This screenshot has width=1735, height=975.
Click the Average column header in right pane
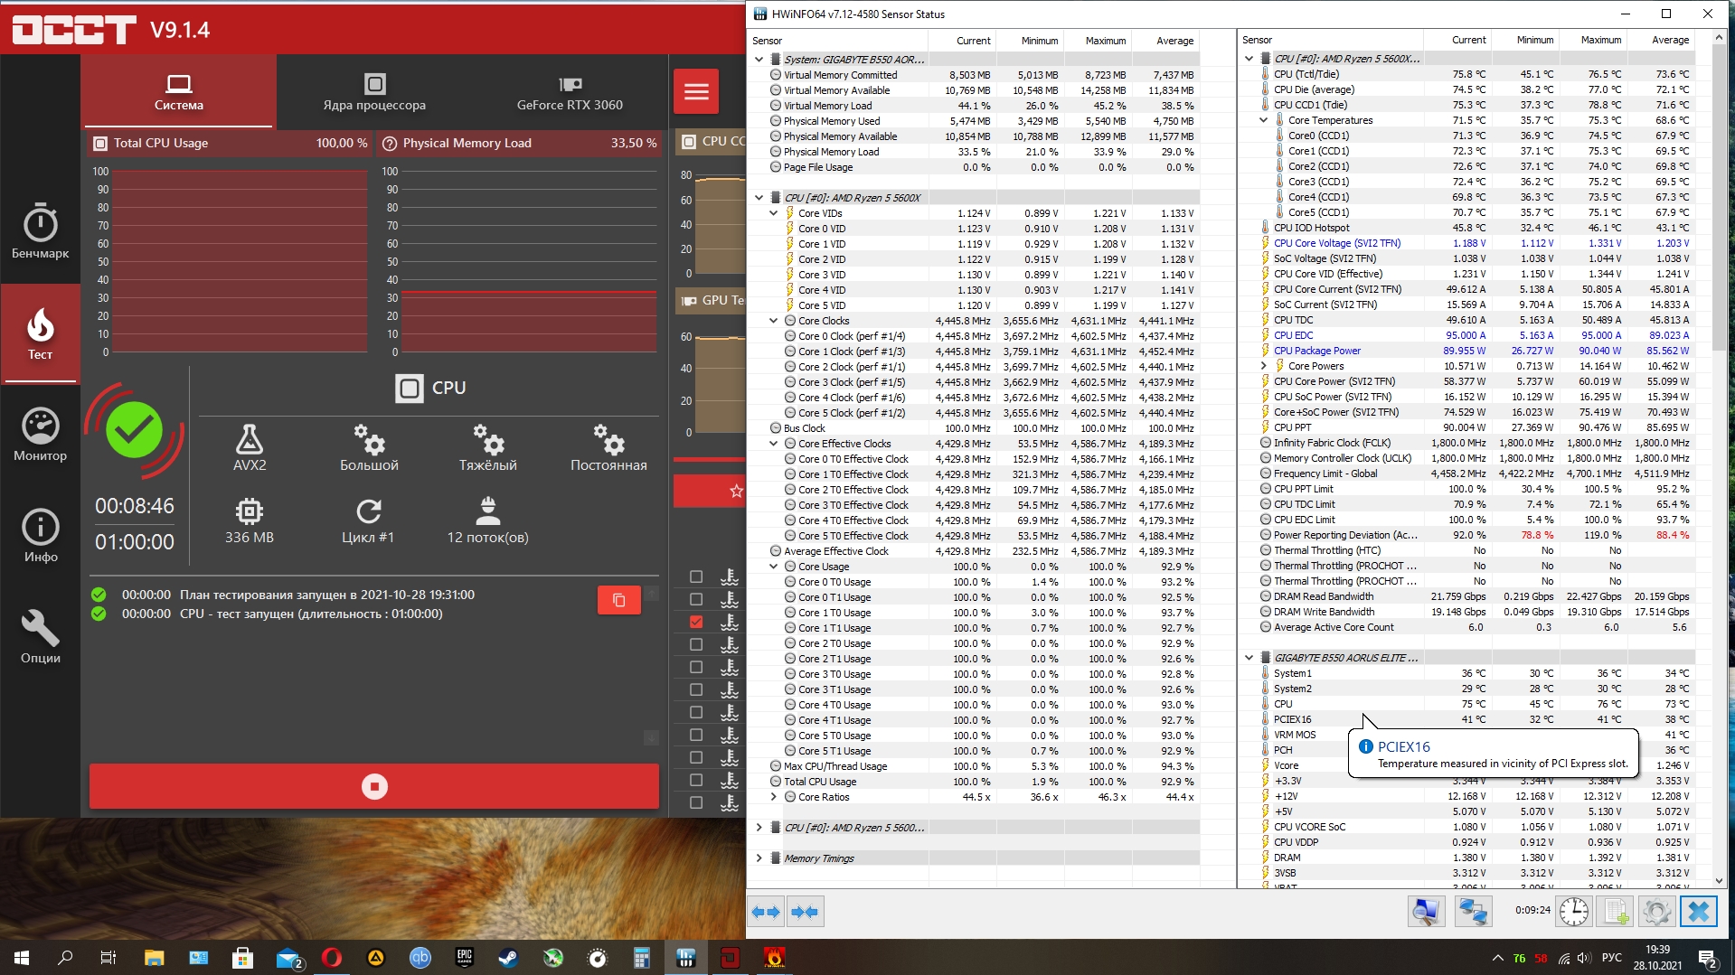click(1662, 40)
